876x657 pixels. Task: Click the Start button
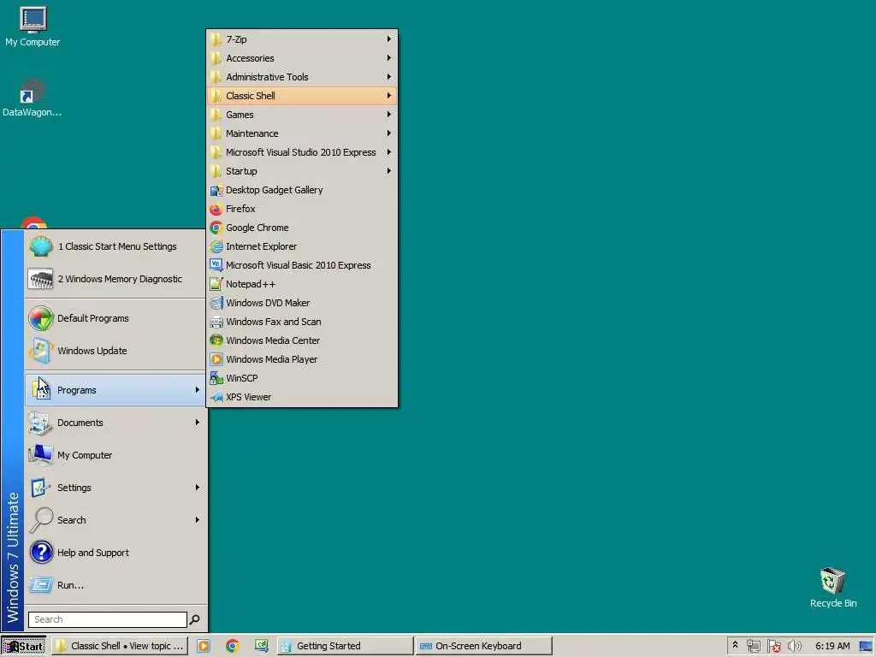click(x=23, y=647)
